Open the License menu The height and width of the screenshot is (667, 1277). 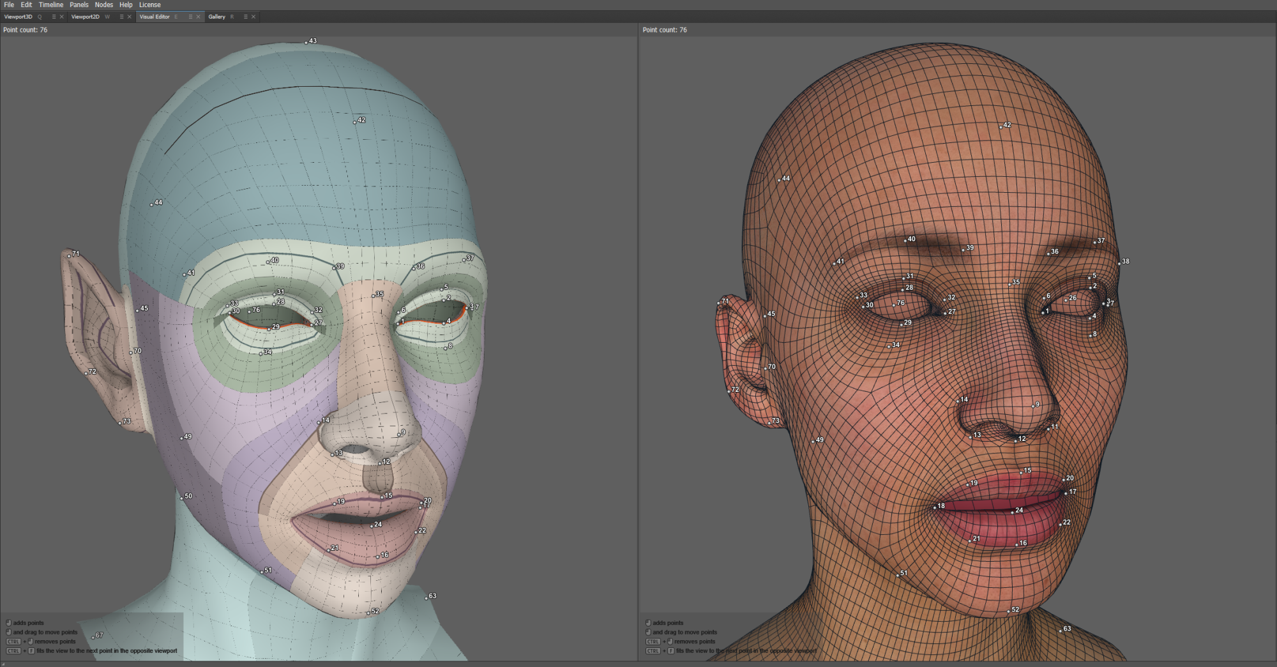coord(150,4)
